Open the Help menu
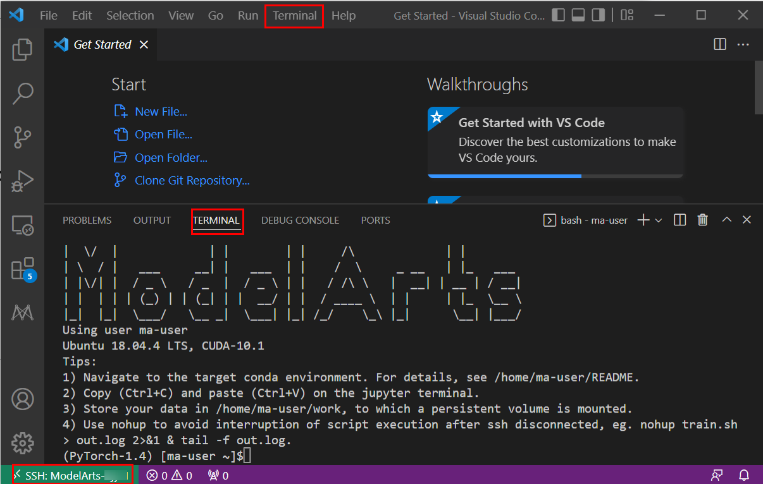The width and height of the screenshot is (763, 484). pyautogui.click(x=344, y=16)
